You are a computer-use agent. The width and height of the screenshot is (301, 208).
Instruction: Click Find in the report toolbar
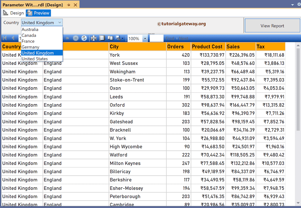[170, 38]
